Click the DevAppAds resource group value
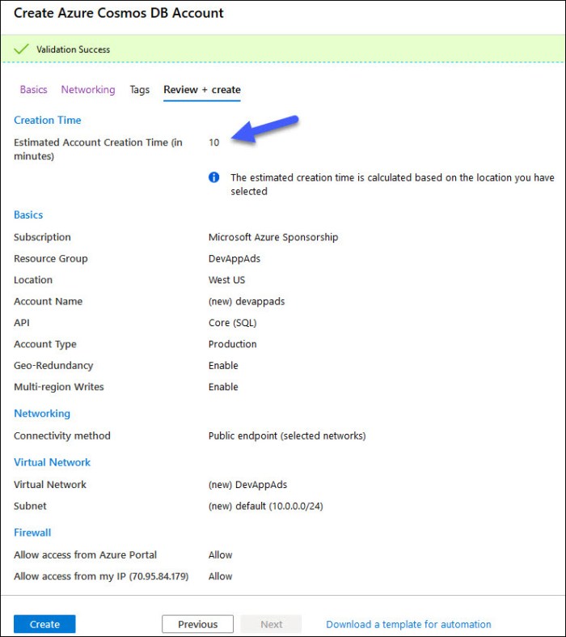Image resolution: width=566 pixels, height=637 pixels. (234, 259)
